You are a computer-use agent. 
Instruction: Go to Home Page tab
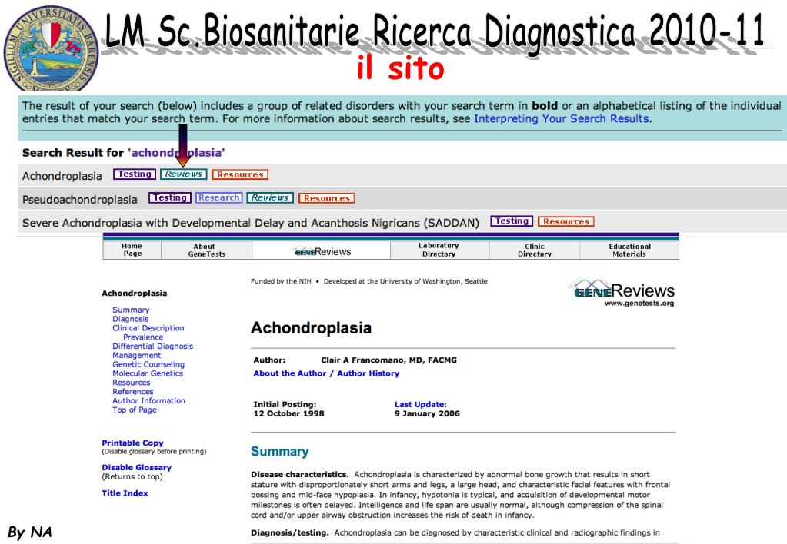tap(132, 250)
